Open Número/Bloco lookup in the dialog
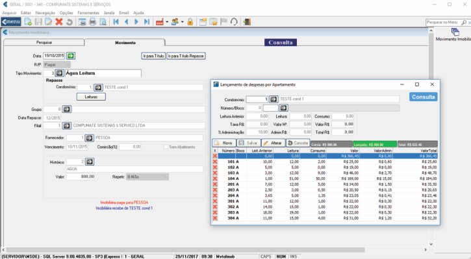 point(283,108)
